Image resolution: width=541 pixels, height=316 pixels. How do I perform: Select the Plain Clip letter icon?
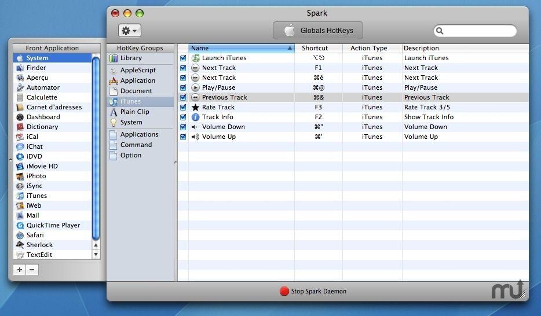[x=114, y=112]
